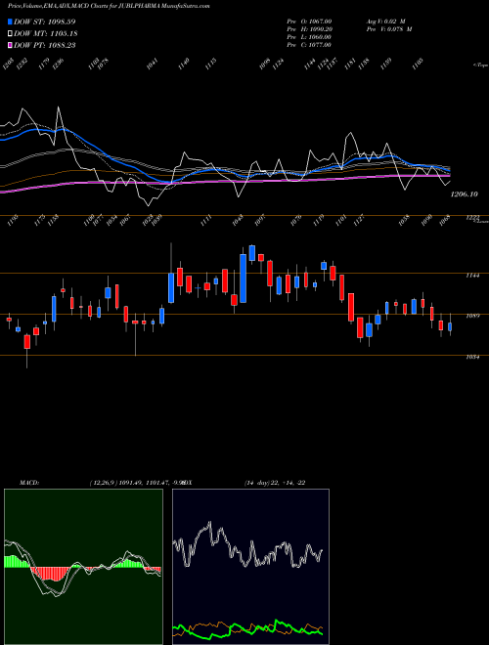Click the Avg V: 0.02 M value

pyautogui.click(x=387, y=21)
